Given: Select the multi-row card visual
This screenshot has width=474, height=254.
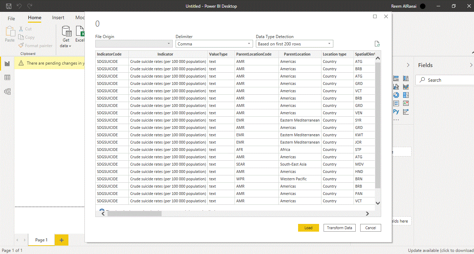Looking at the screenshot, I should click(396, 103).
